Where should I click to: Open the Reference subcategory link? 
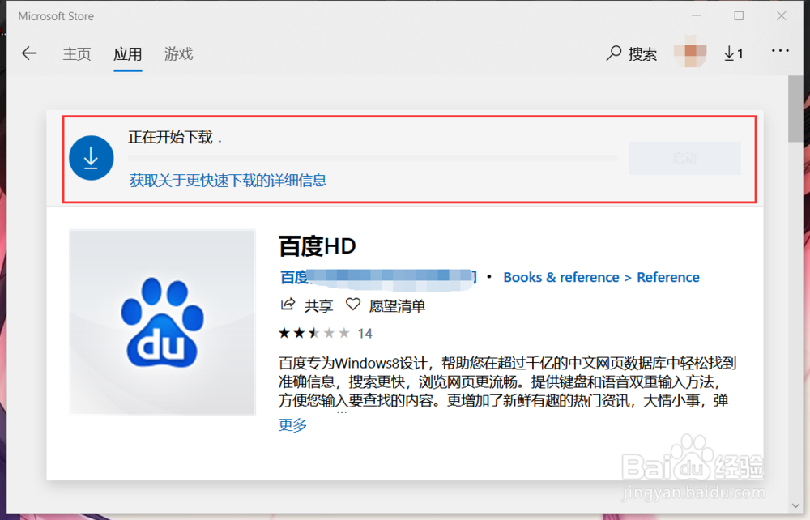[x=668, y=277]
